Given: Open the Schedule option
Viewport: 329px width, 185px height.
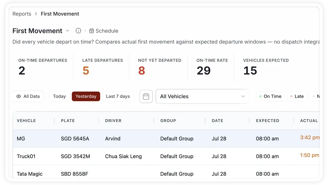Looking at the screenshot, I should (x=104, y=31).
